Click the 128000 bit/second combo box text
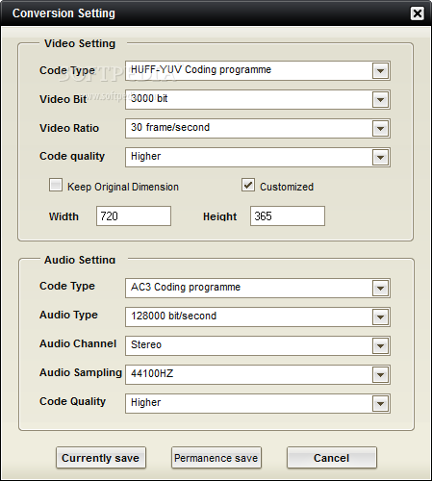432x481 pixels. tap(173, 316)
